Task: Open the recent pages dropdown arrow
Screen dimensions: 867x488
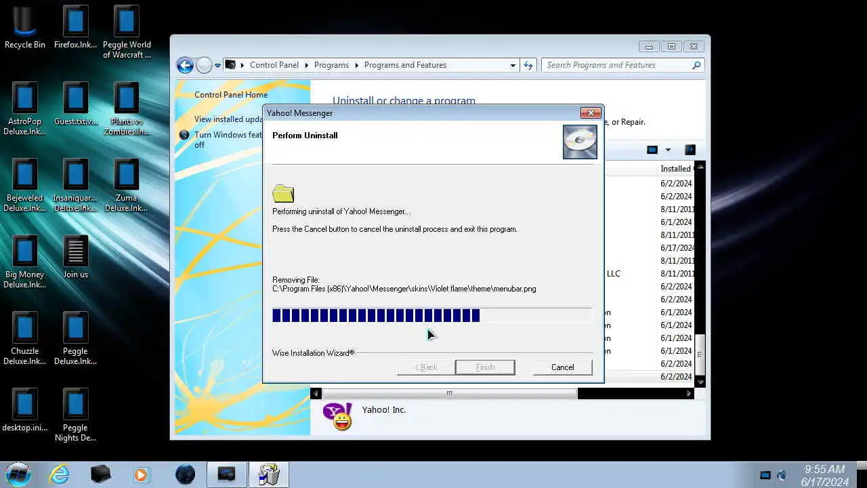Action: (217, 66)
